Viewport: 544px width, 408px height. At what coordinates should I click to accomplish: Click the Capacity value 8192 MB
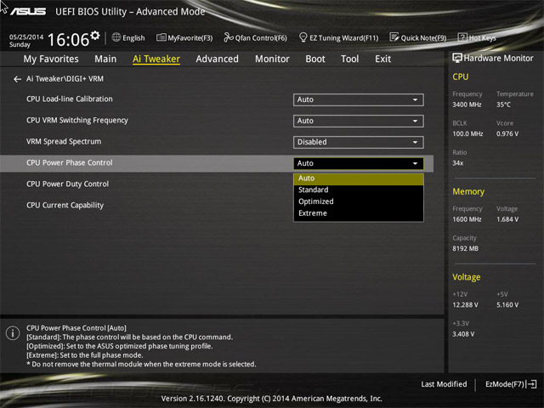tap(465, 248)
